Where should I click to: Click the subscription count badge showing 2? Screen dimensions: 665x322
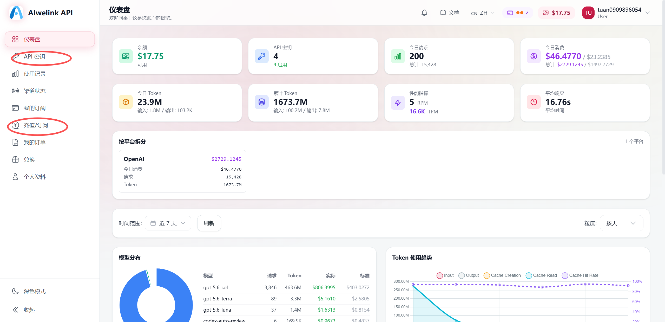click(518, 13)
